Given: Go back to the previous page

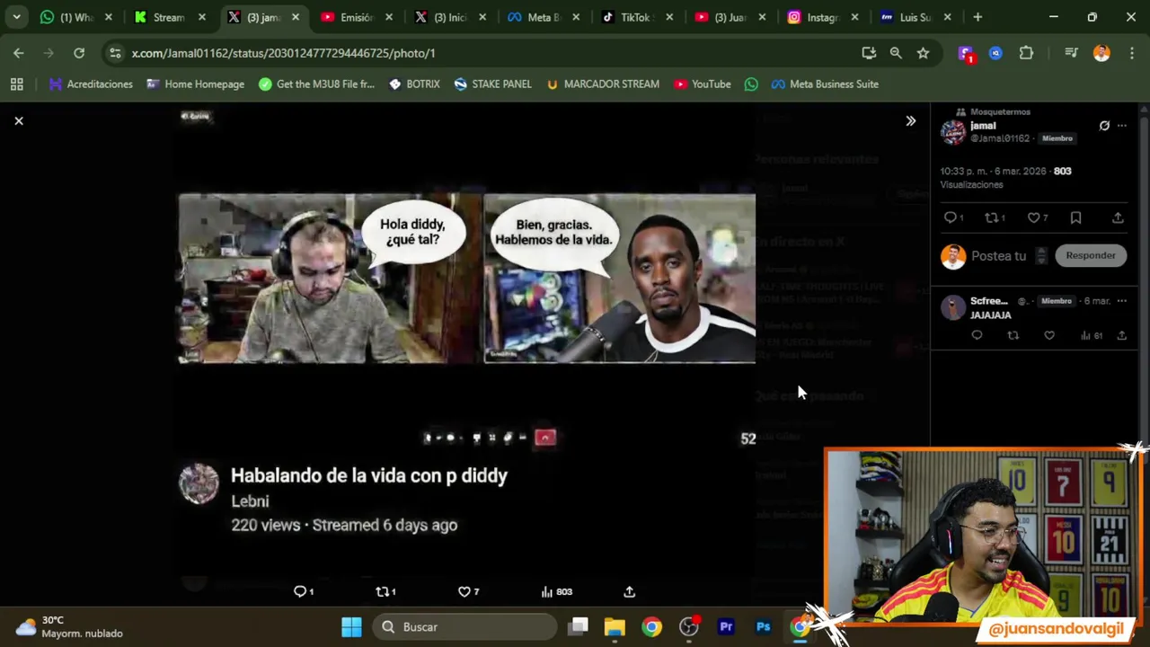Looking at the screenshot, I should [x=19, y=53].
